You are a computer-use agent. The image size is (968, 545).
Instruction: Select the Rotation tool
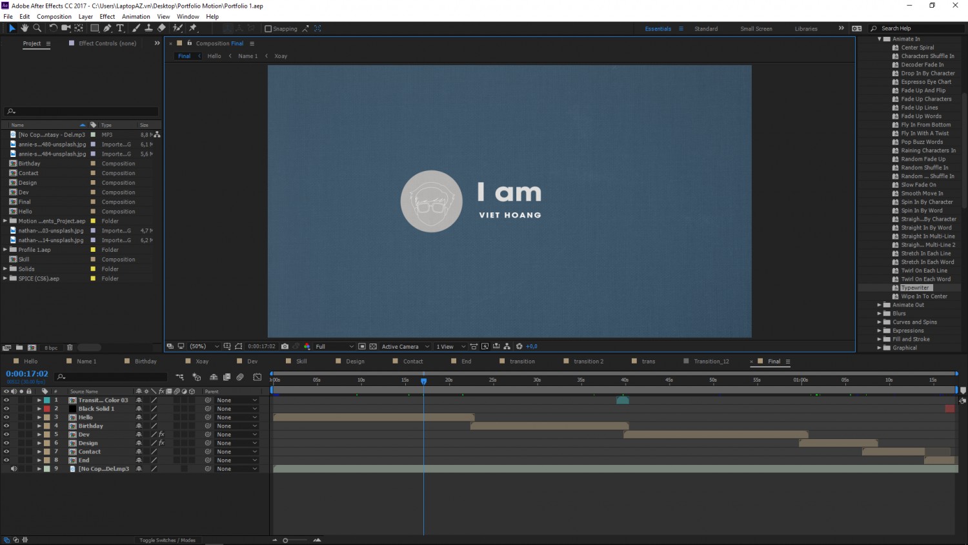(x=53, y=28)
